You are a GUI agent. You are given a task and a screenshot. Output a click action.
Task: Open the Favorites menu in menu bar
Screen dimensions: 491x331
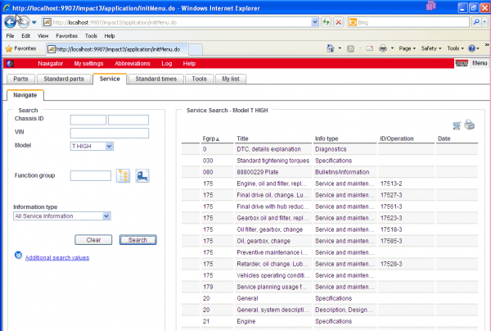click(67, 36)
